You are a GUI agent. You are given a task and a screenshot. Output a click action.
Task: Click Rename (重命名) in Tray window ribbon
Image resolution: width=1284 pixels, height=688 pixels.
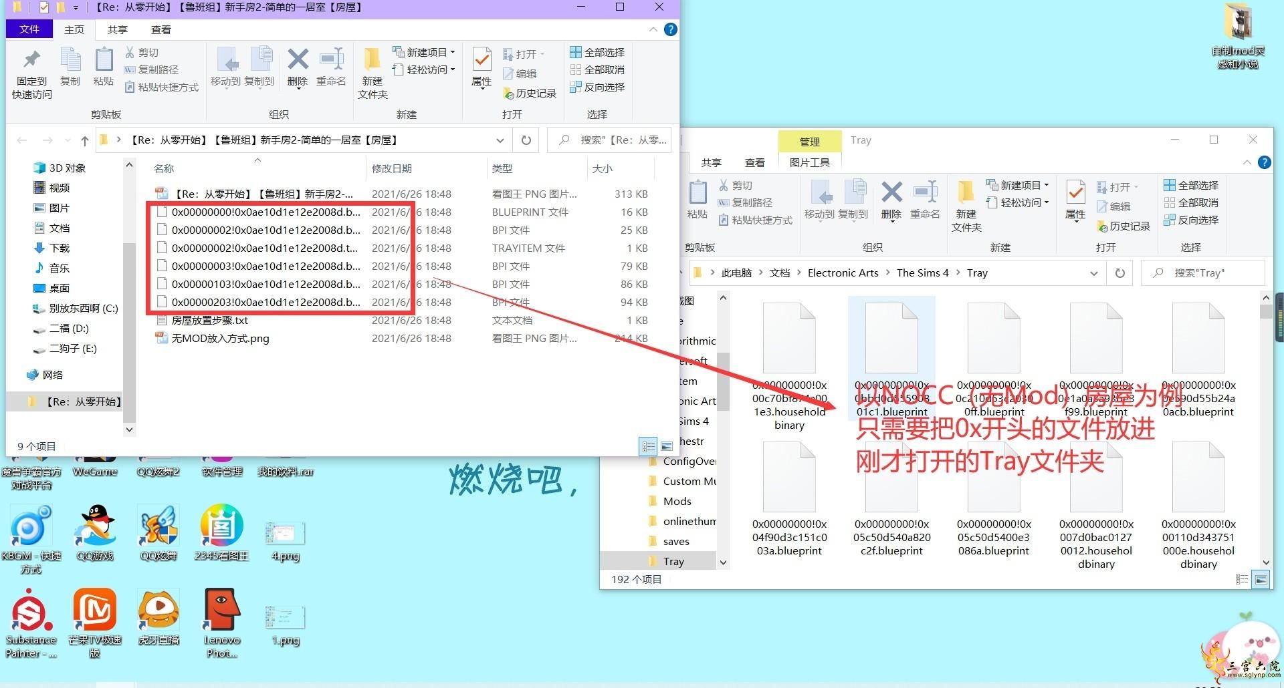(925, 200)
